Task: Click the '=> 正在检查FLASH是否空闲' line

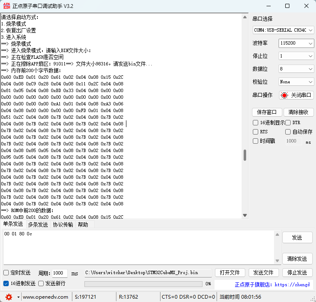Action: tap(32, 57)
